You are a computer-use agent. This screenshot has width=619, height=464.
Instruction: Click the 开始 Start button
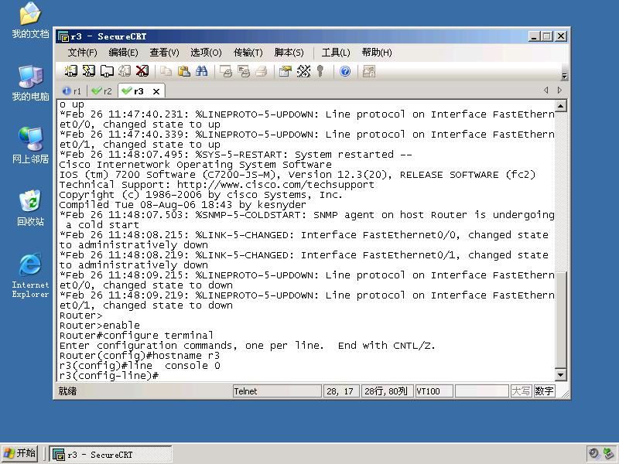20,453
